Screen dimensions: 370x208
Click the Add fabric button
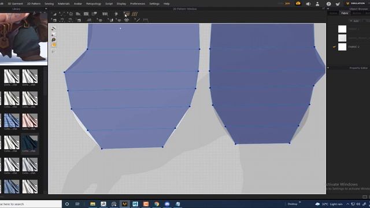coord(354,21)
